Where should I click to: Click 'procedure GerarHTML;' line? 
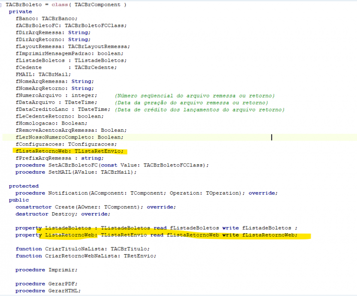[48, 291]
